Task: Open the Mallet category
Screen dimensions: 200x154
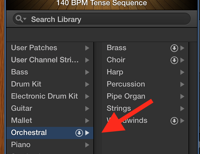Action: 22,120
